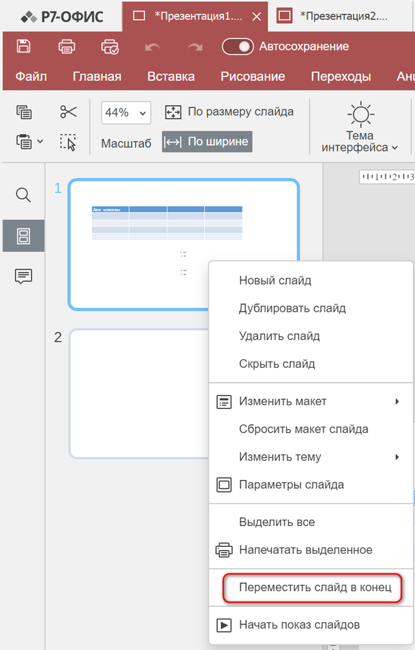Click the Print icon in top toolbar
The height and width of the screenshot is (650, 415).
[x=67, y=46]
